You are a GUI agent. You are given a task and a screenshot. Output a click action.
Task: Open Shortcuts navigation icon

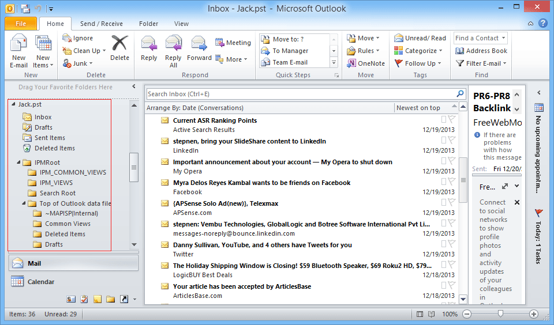(x=124, y=299)
